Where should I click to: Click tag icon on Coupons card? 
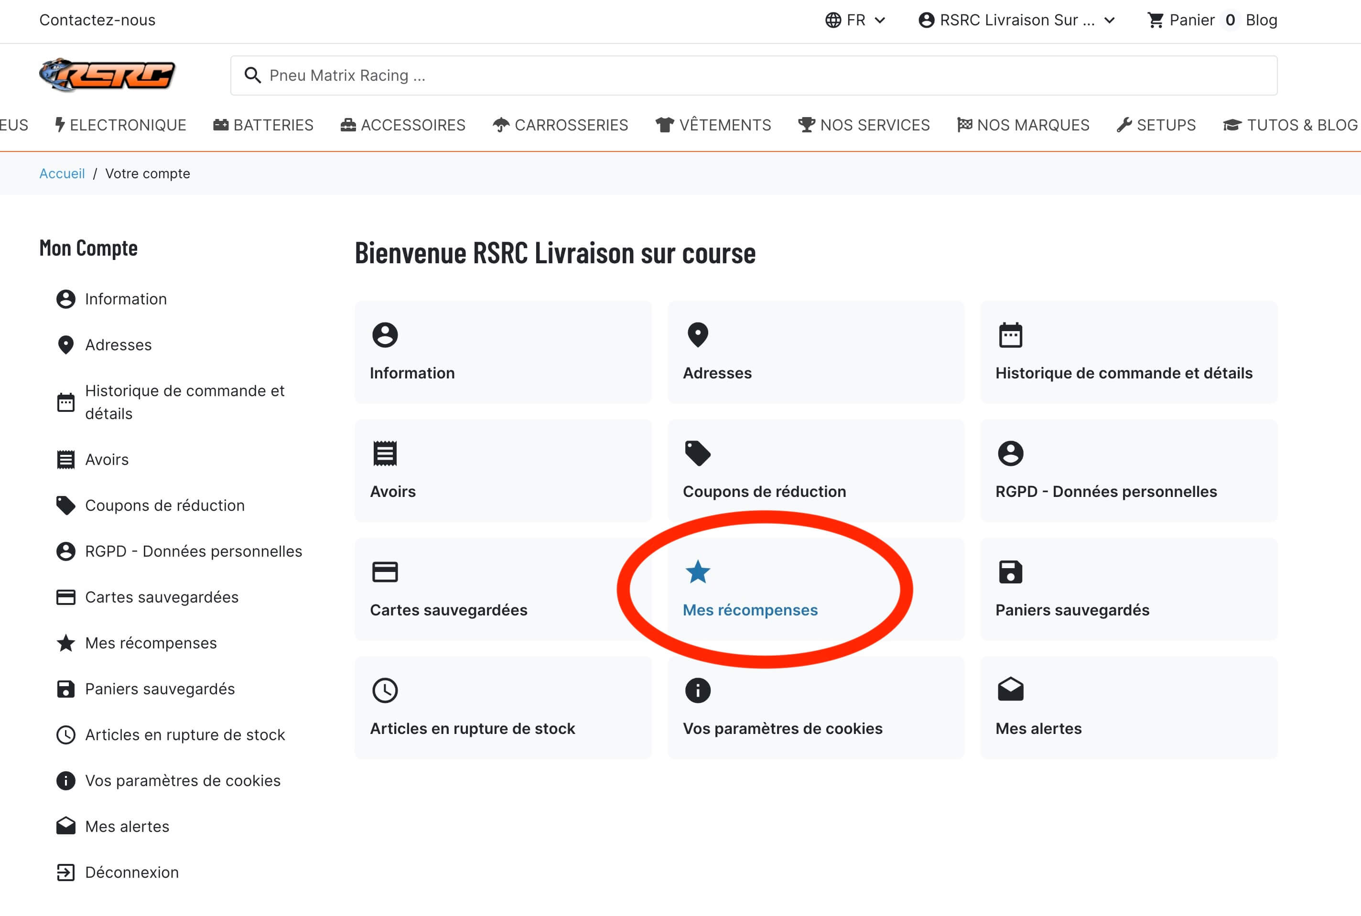tap(697, 453)
